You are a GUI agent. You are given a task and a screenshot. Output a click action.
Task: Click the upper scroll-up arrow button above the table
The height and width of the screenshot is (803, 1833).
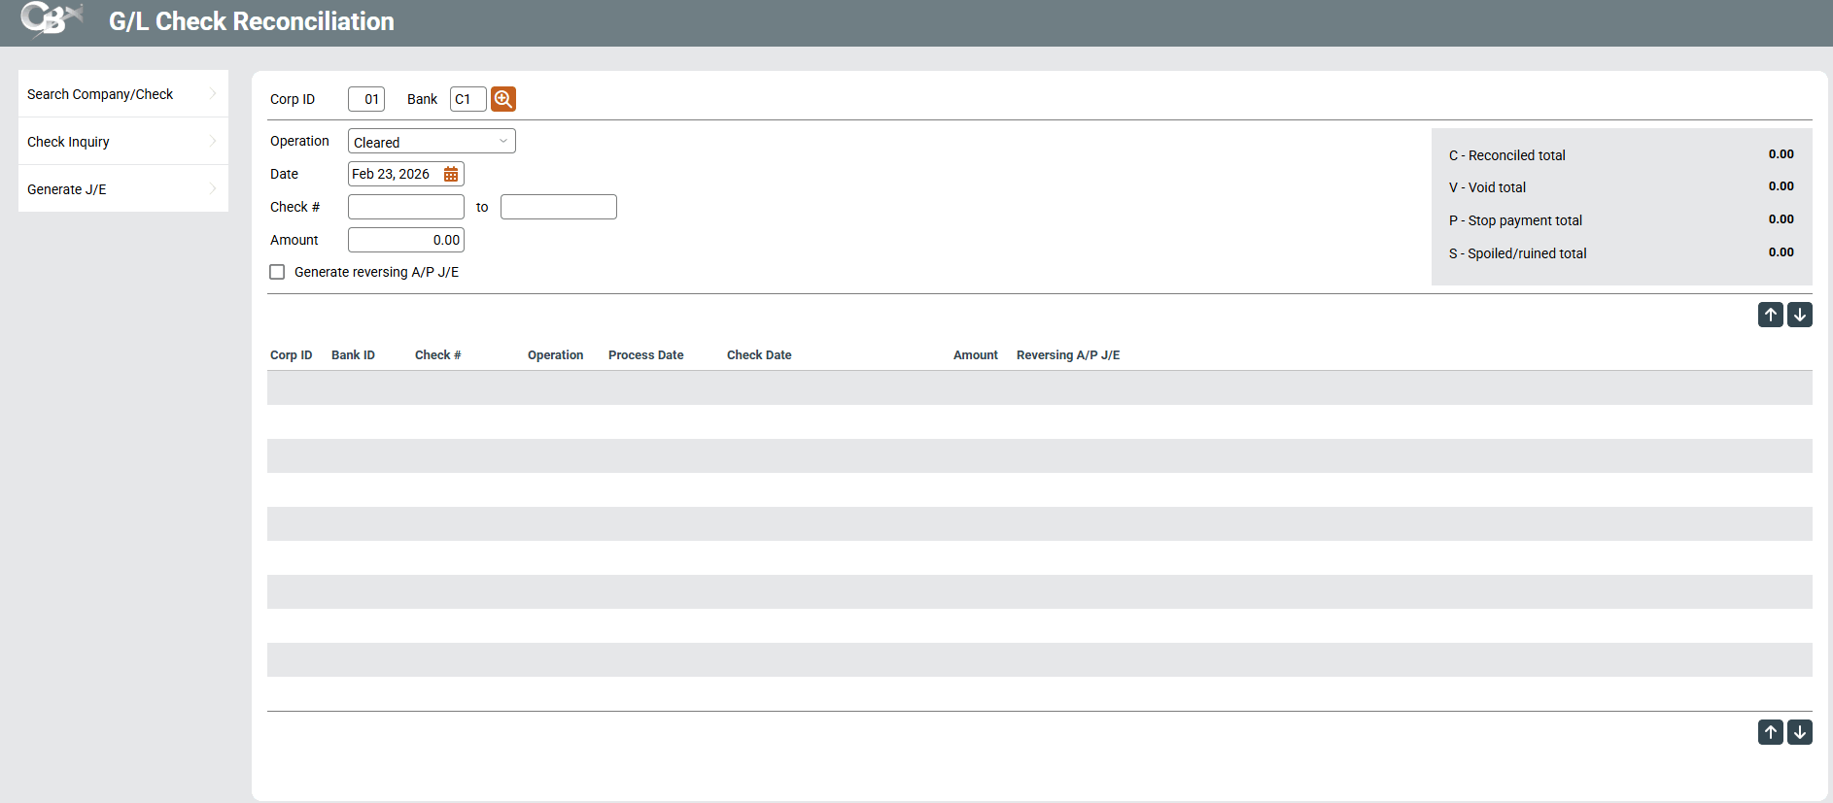[x=1770, y=315]
